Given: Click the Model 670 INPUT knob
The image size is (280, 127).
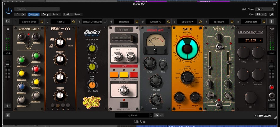Looking at the screenshot, I should (150, 64).
